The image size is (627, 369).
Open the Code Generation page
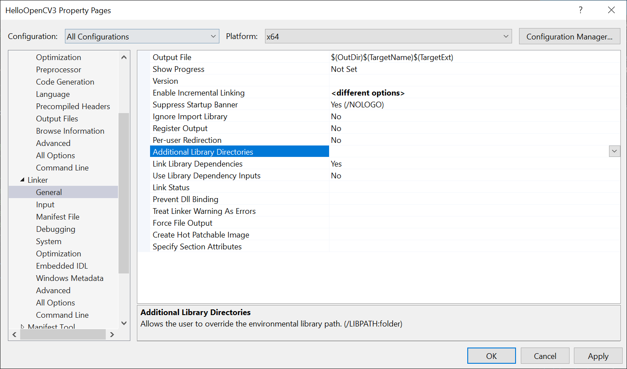pyautogui.click(x=65, y=82)
